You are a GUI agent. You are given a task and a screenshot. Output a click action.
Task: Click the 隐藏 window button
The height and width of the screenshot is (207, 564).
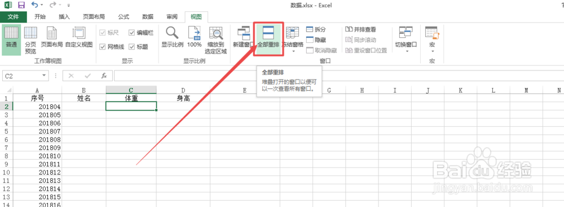316,39
